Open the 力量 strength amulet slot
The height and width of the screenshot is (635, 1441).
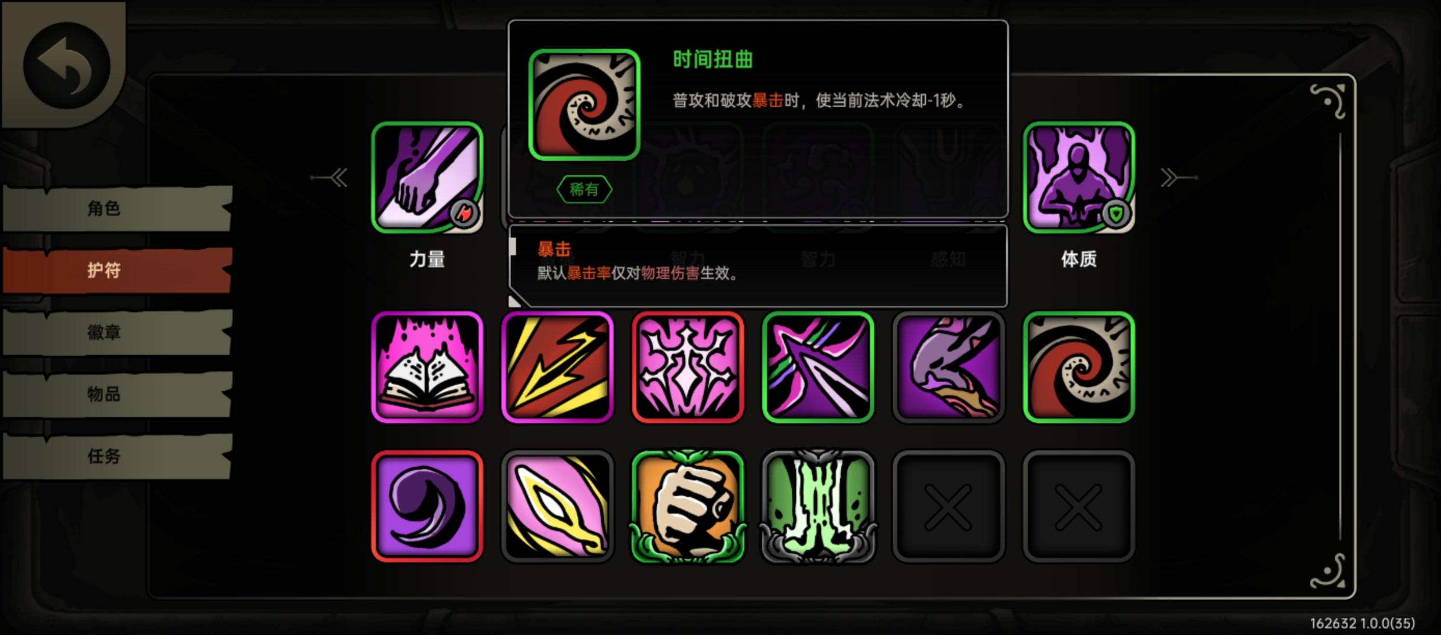[427, 177]
